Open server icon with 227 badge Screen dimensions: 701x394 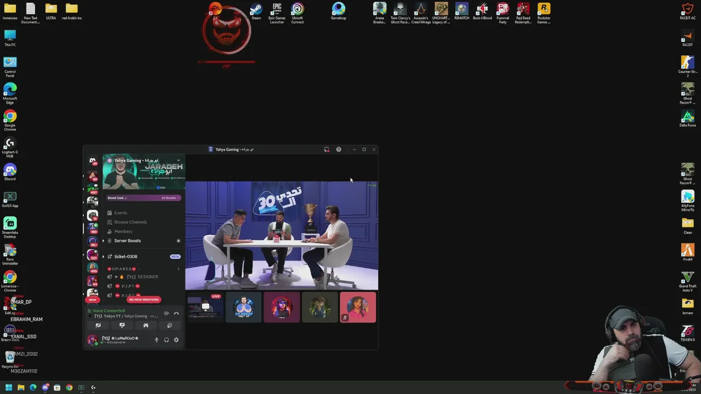[93, 254]
